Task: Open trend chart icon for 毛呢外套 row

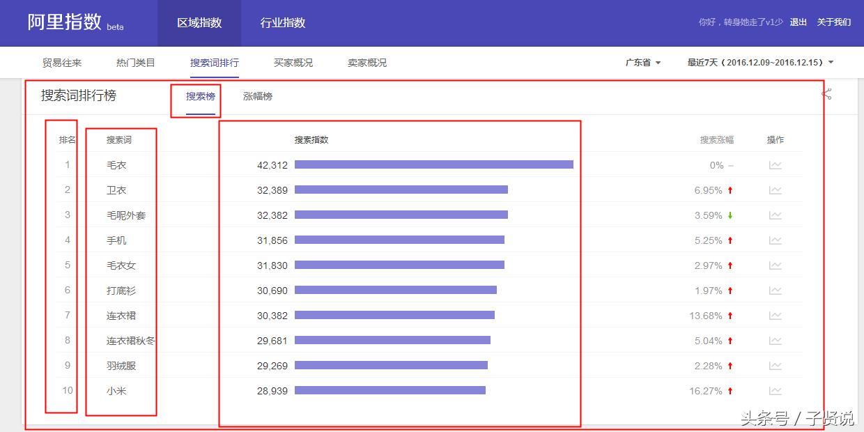Action: 775,215
